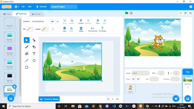The width and height of the screenshot is (194, 109).
Task: Open the language globe dropdown
Action: point(17,7)
